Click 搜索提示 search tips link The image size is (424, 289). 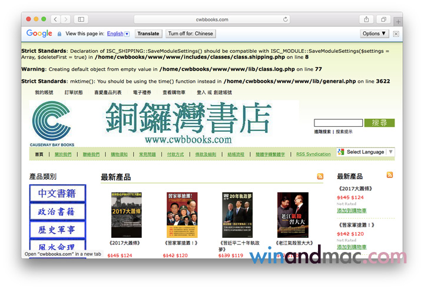coord(344,132)
